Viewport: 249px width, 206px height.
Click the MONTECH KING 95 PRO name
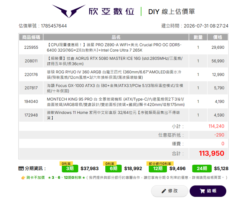click(116, 102)
